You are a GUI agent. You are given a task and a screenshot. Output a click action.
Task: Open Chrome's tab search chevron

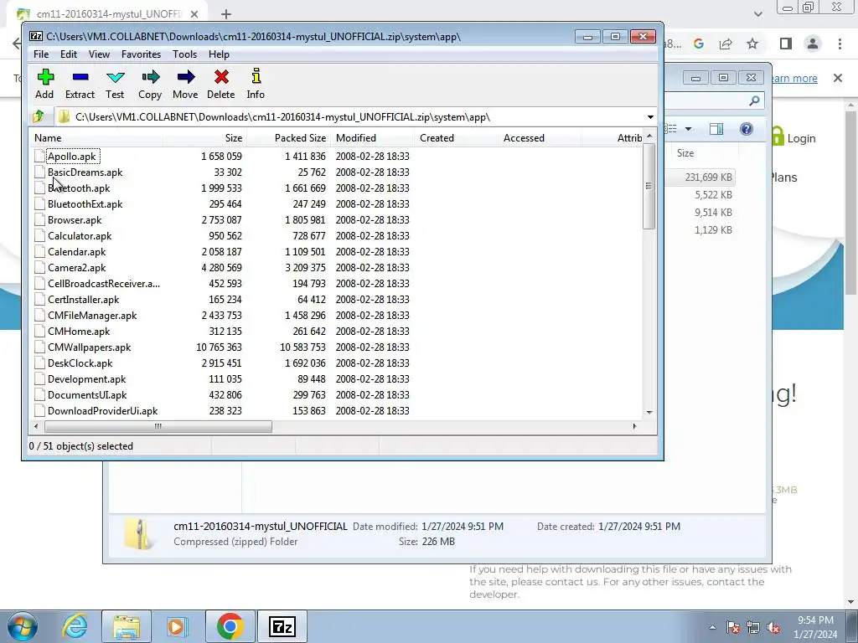[757, 14]
